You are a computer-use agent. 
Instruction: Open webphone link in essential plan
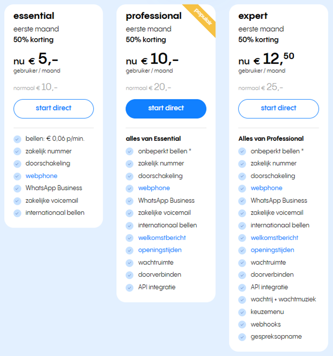(42, 176)
